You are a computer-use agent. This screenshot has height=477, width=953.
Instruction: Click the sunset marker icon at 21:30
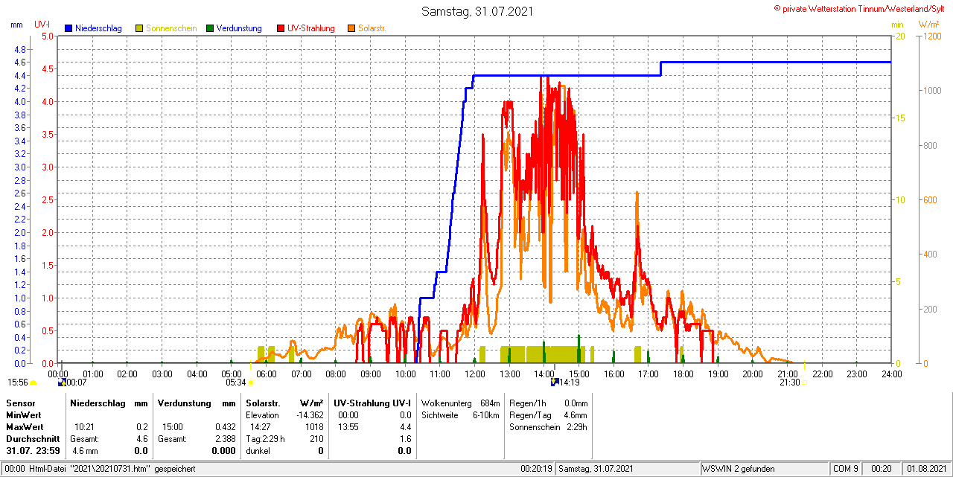tap(805, 382)
